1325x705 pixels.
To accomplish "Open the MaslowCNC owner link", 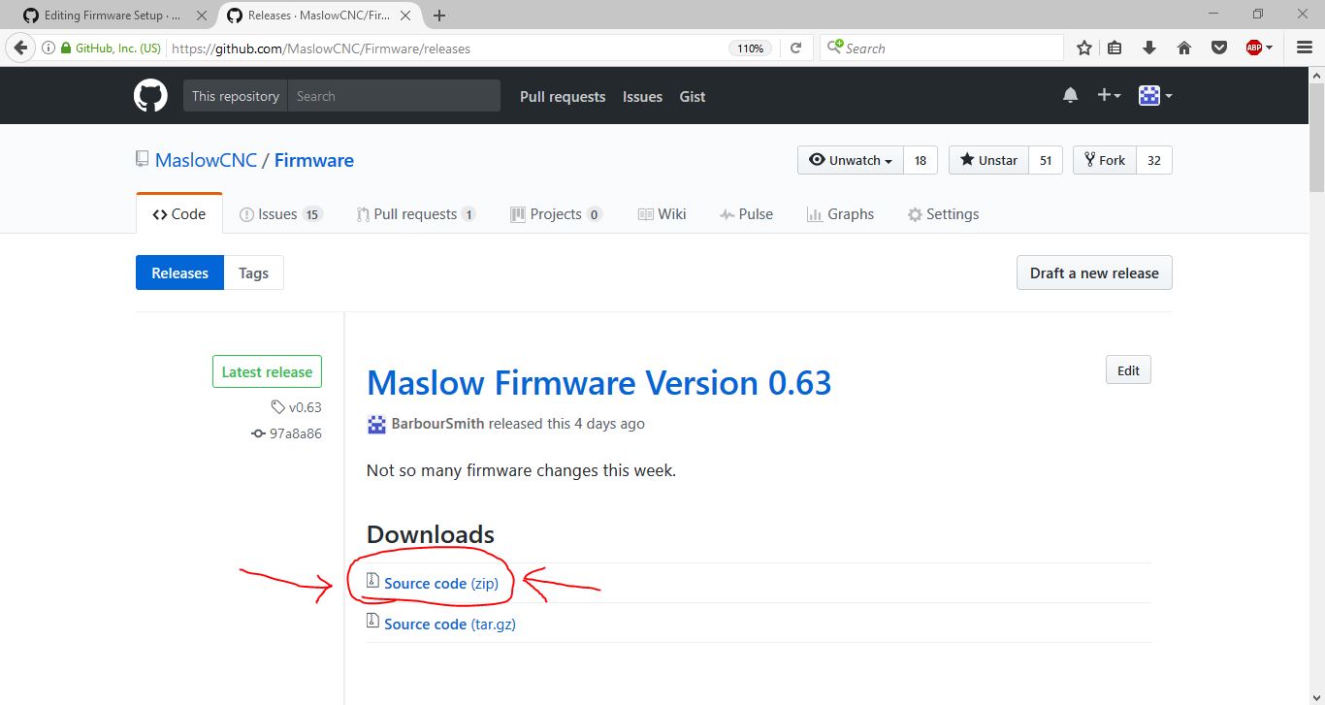I will 206,160.
